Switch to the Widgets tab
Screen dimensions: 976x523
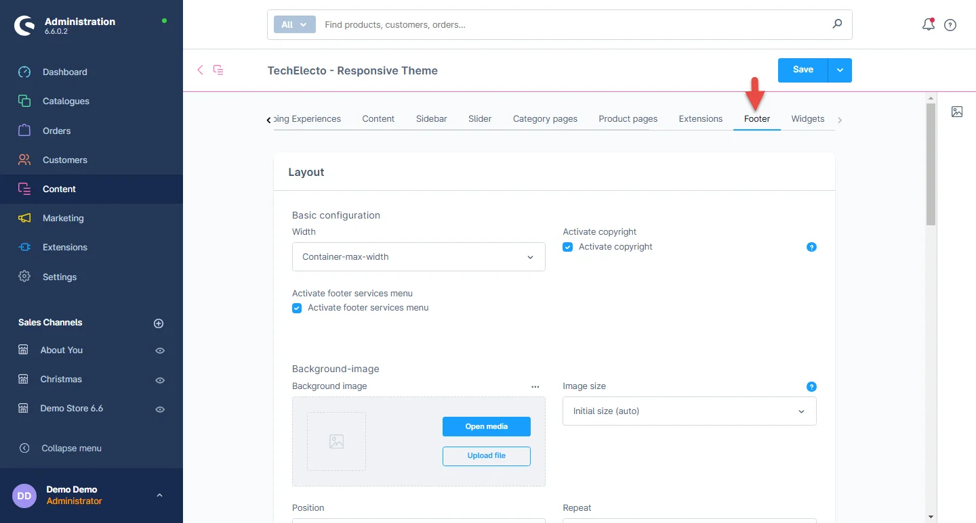(x=807, y=119)
